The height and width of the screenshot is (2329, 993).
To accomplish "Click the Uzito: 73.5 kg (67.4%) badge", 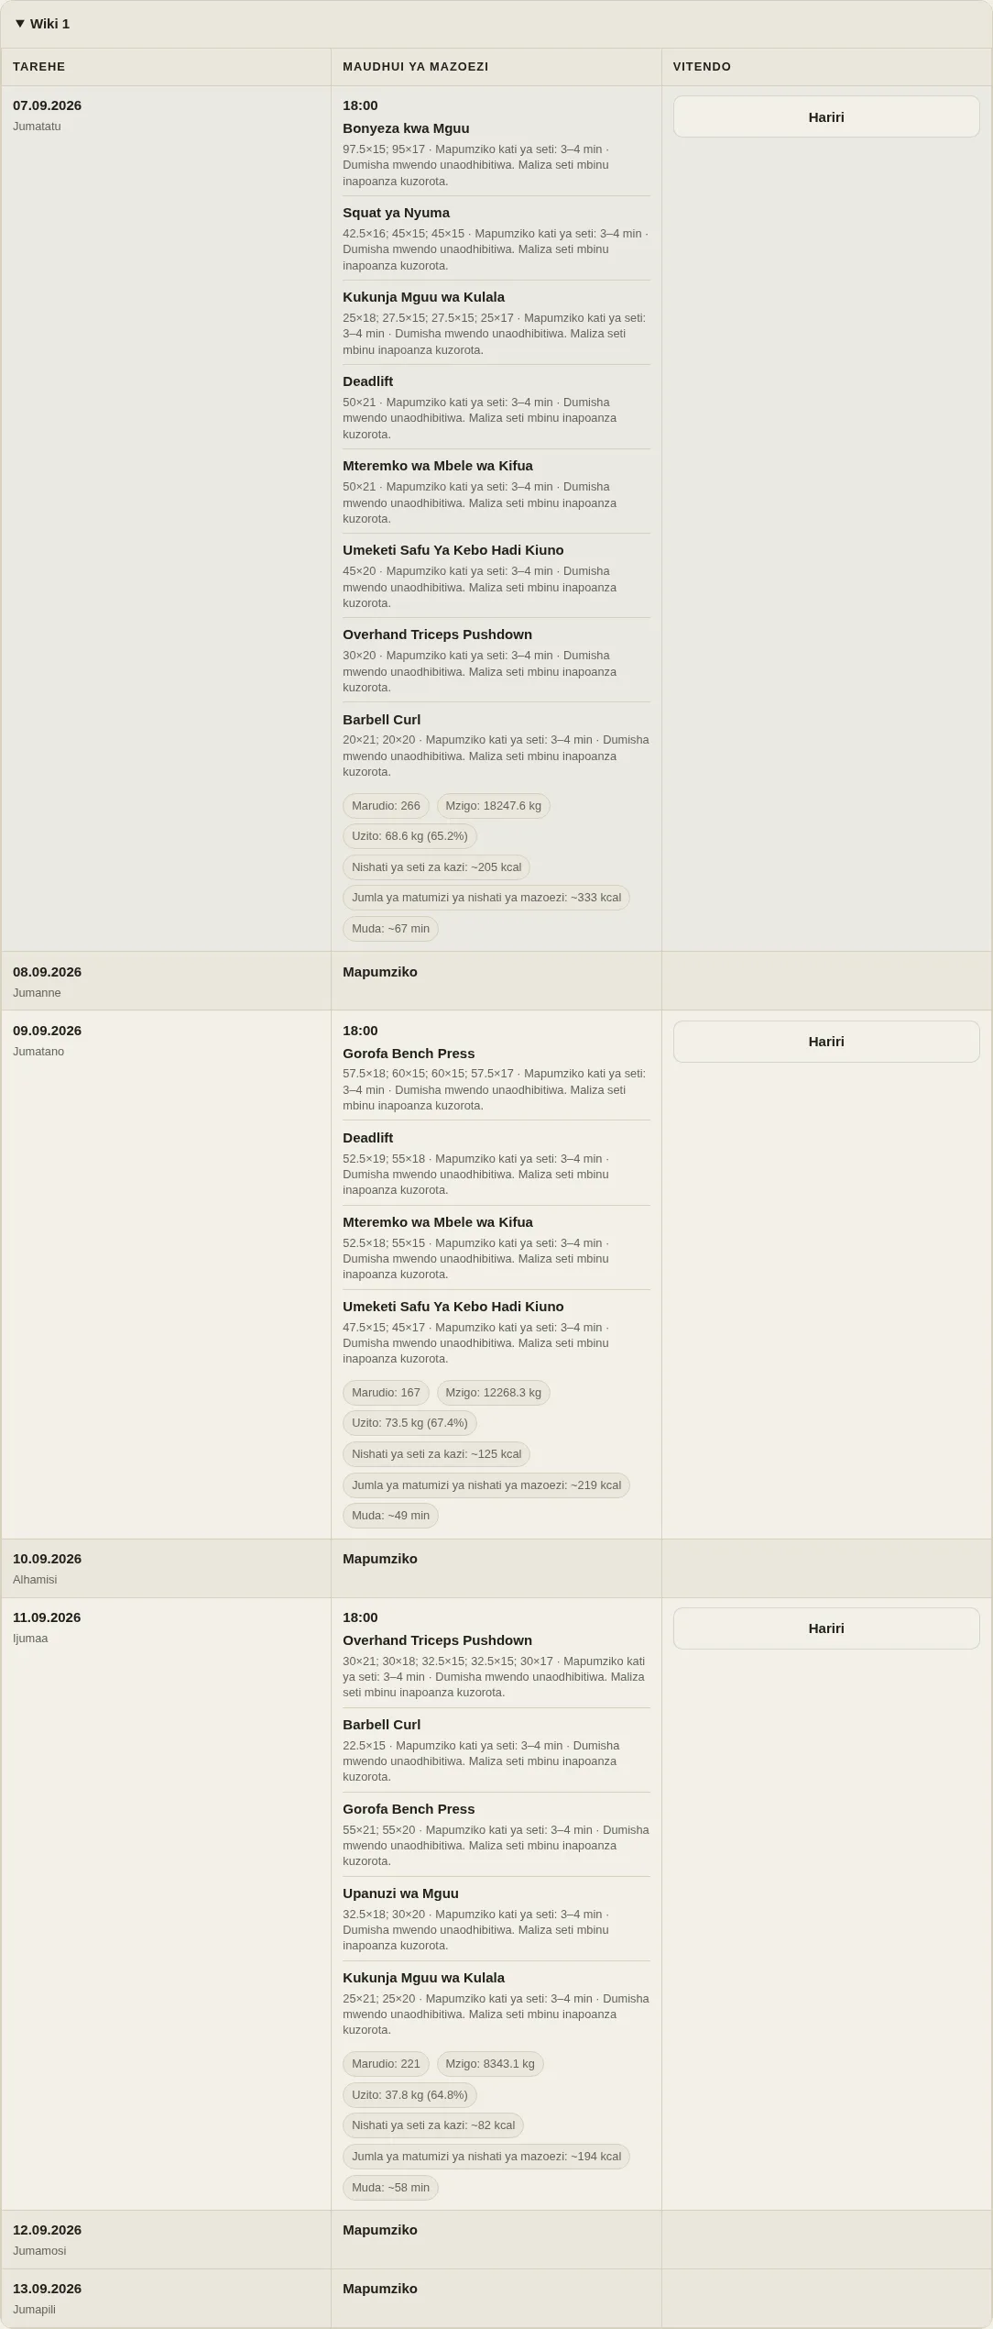I will pyautogui.click(x=409, y=1423).
